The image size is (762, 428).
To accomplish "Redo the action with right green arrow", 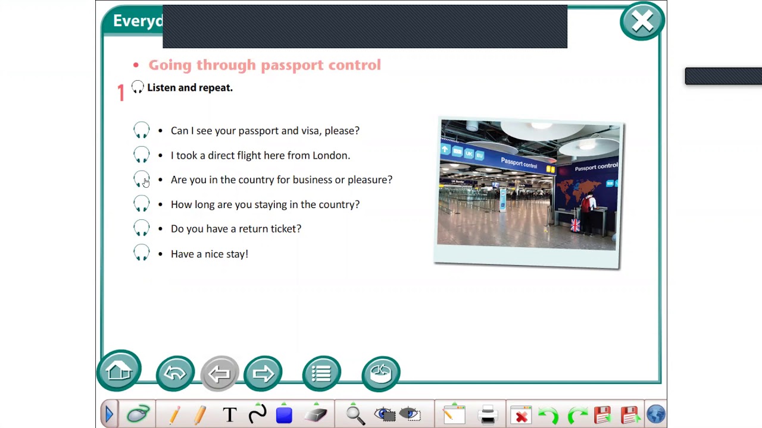I will (x=577, y=414).
